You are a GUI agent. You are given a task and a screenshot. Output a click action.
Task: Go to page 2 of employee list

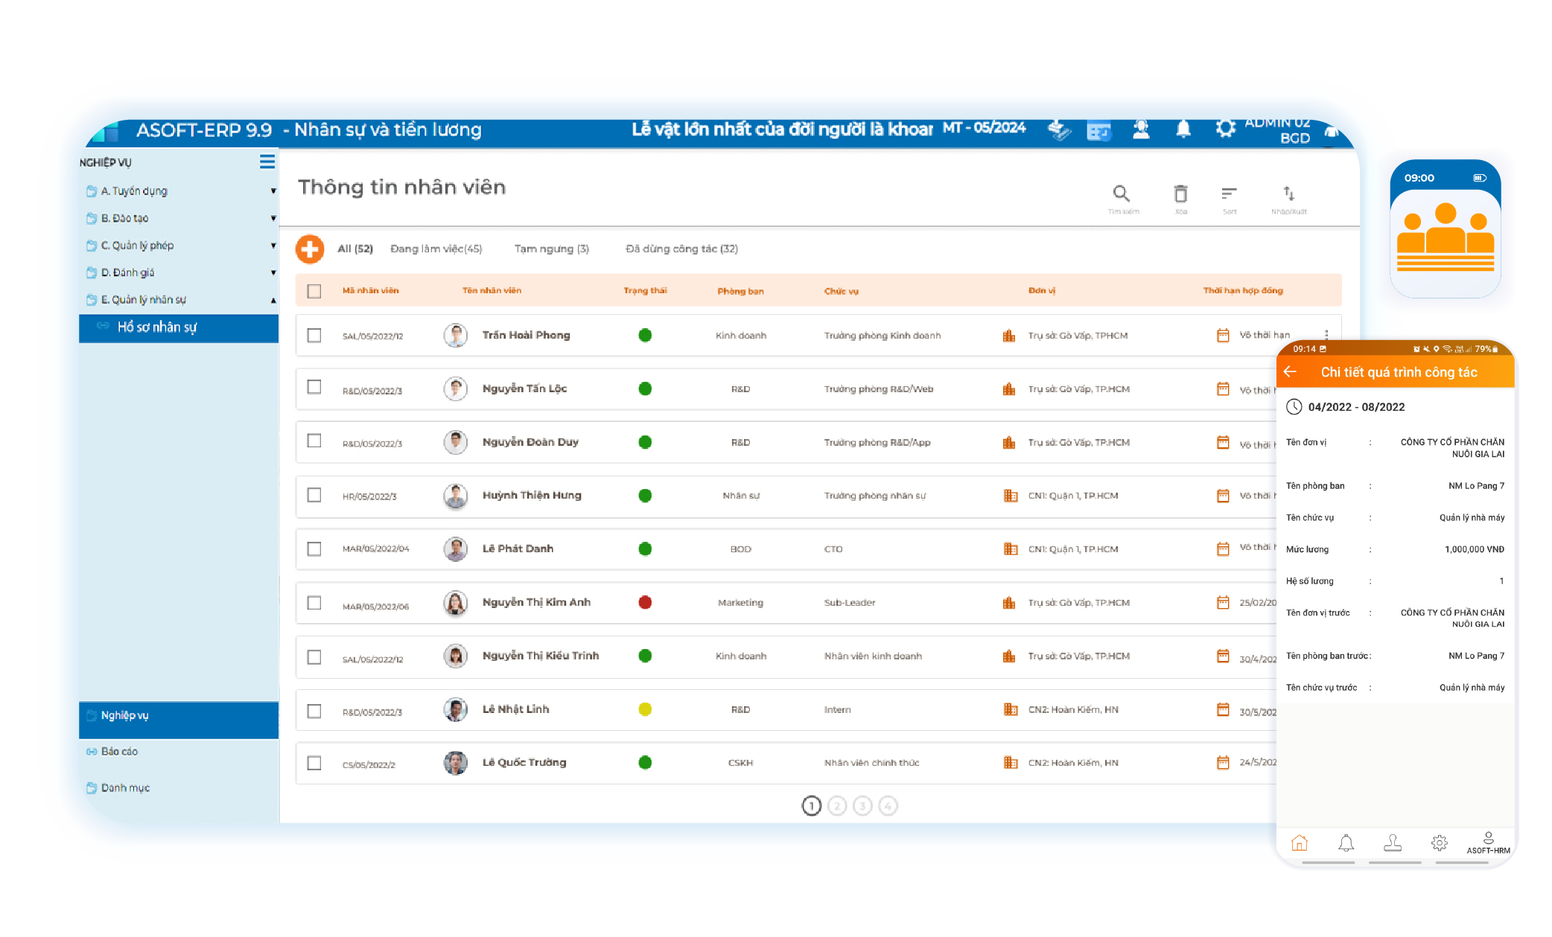point(837,806)
